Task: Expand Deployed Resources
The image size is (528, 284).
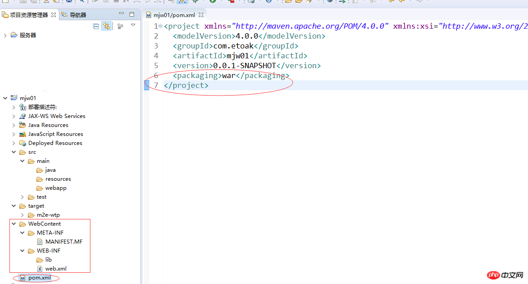Action: click(x=14, y=143)
